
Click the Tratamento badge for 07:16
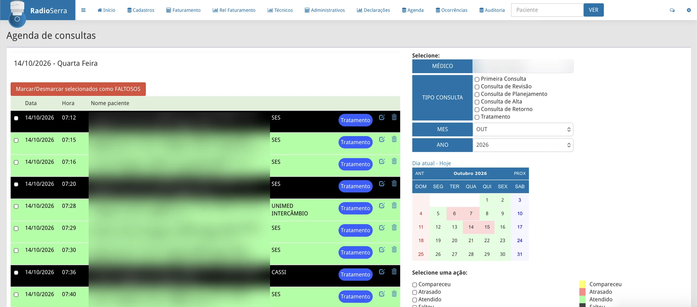point(355,164)
